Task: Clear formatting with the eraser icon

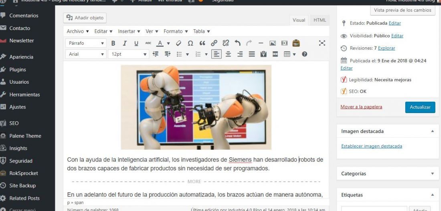Action: click(x=178, y=43)
